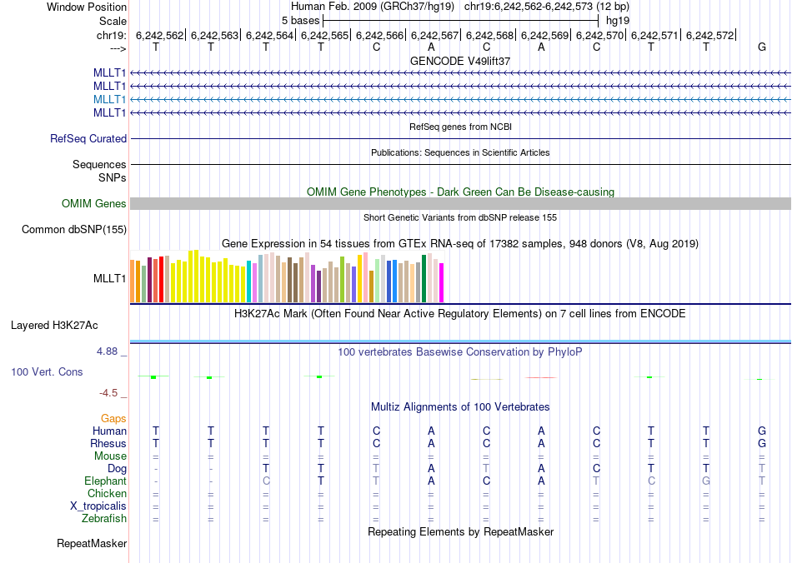
Task: Select the Mouse alignment row label
Action: (110, 456)
